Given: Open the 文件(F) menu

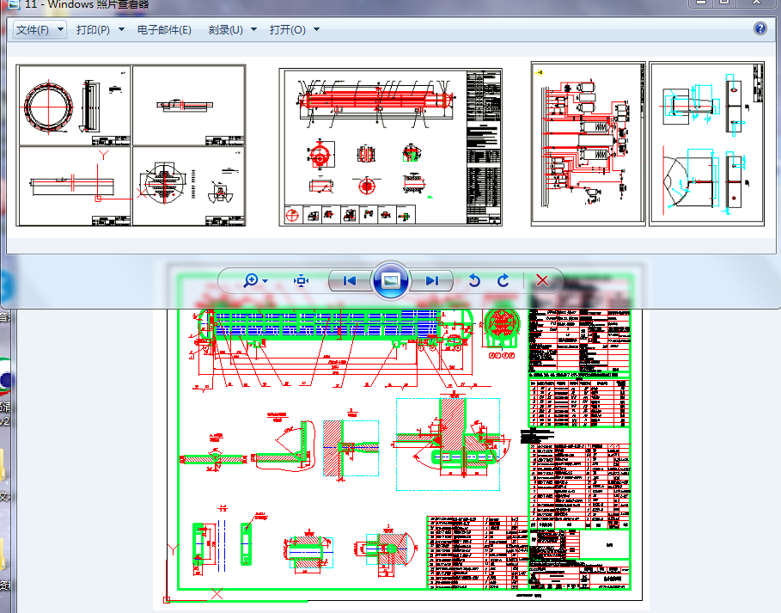Looking at the screenshot, I should 33,30.
